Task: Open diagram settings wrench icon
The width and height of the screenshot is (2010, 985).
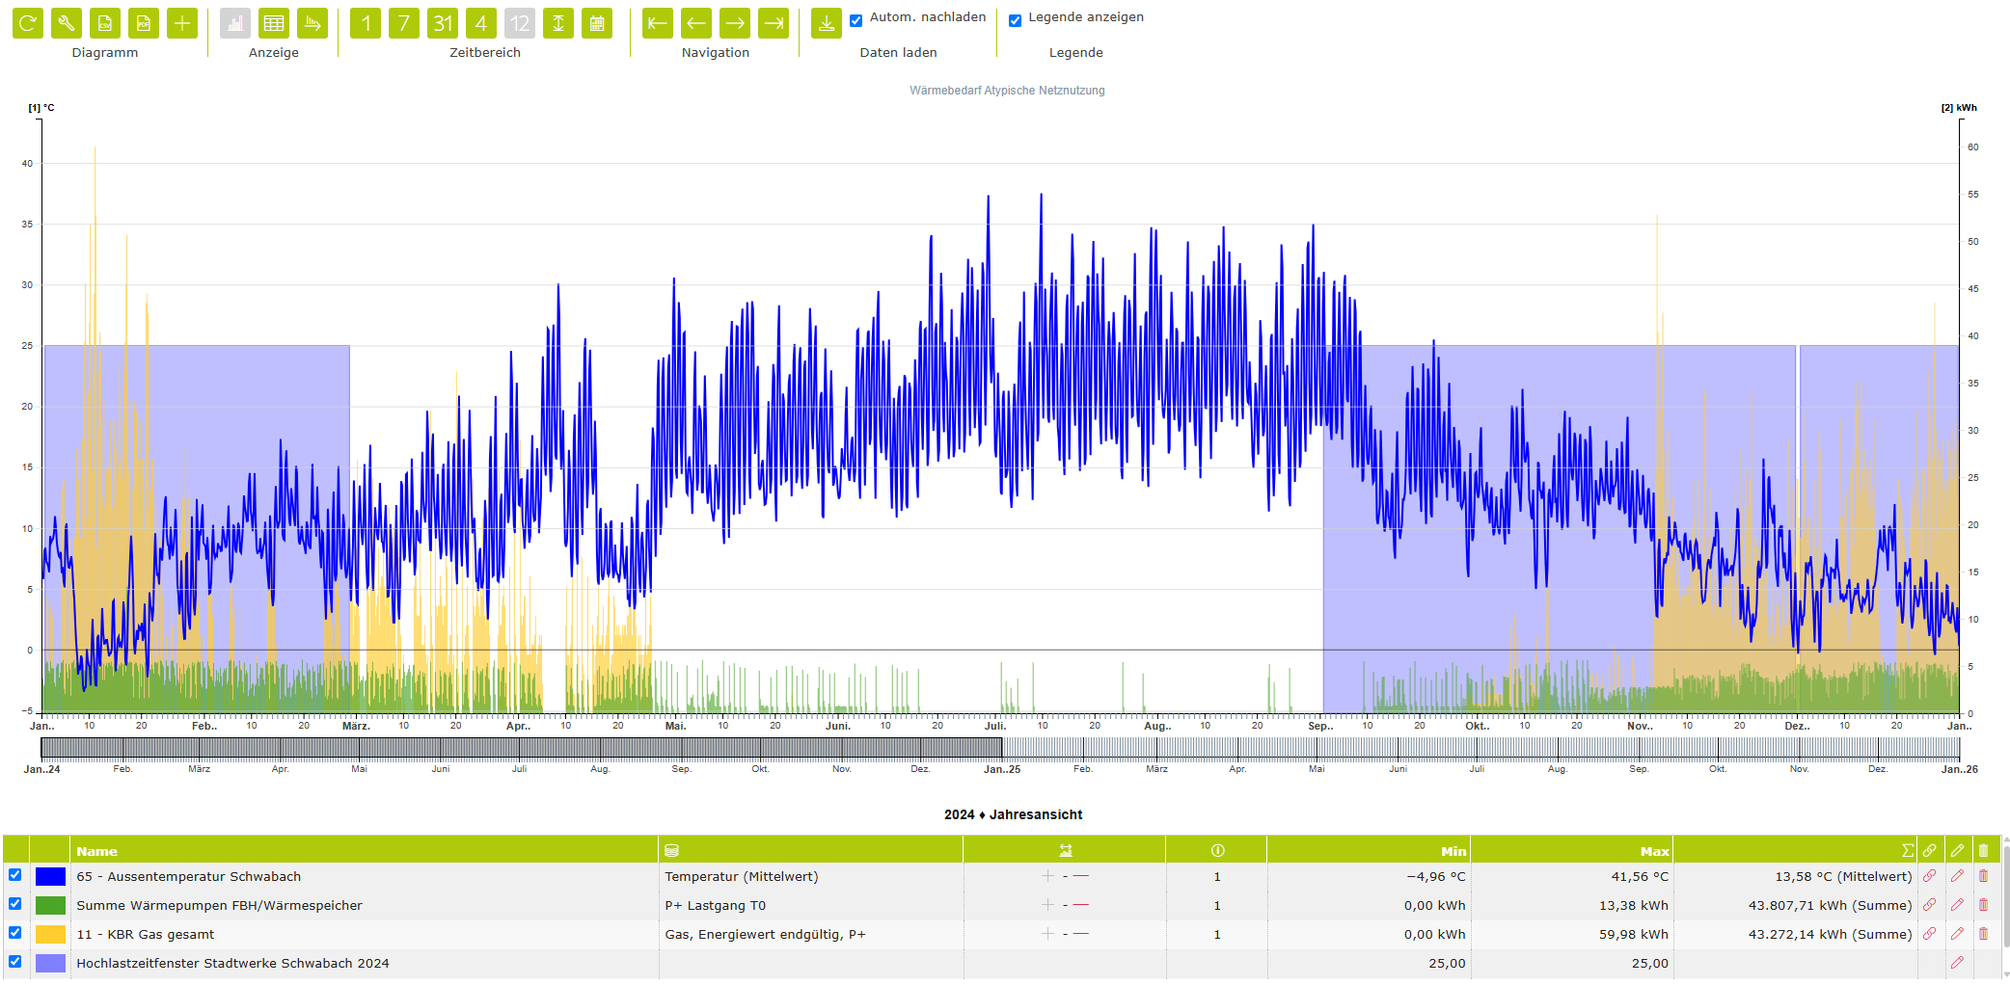Action: (x=67, y=23)
